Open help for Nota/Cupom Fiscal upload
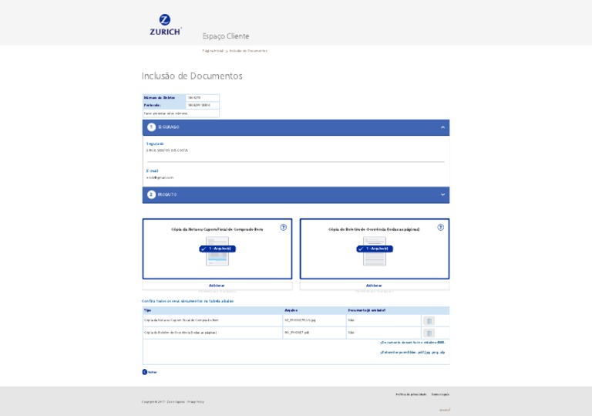Viewport: 592px width, 416px height. (x=283, y=228)
